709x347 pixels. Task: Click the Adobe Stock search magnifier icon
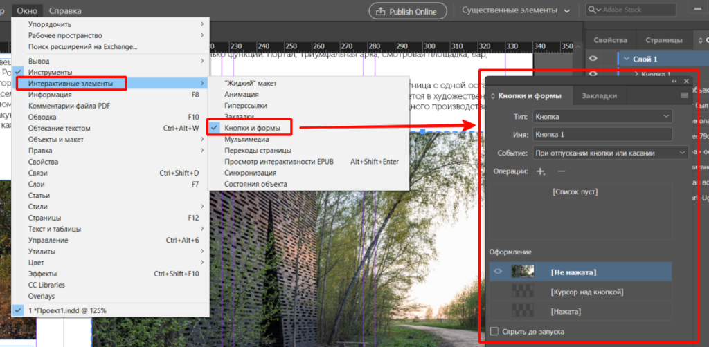tap(594, 10)
